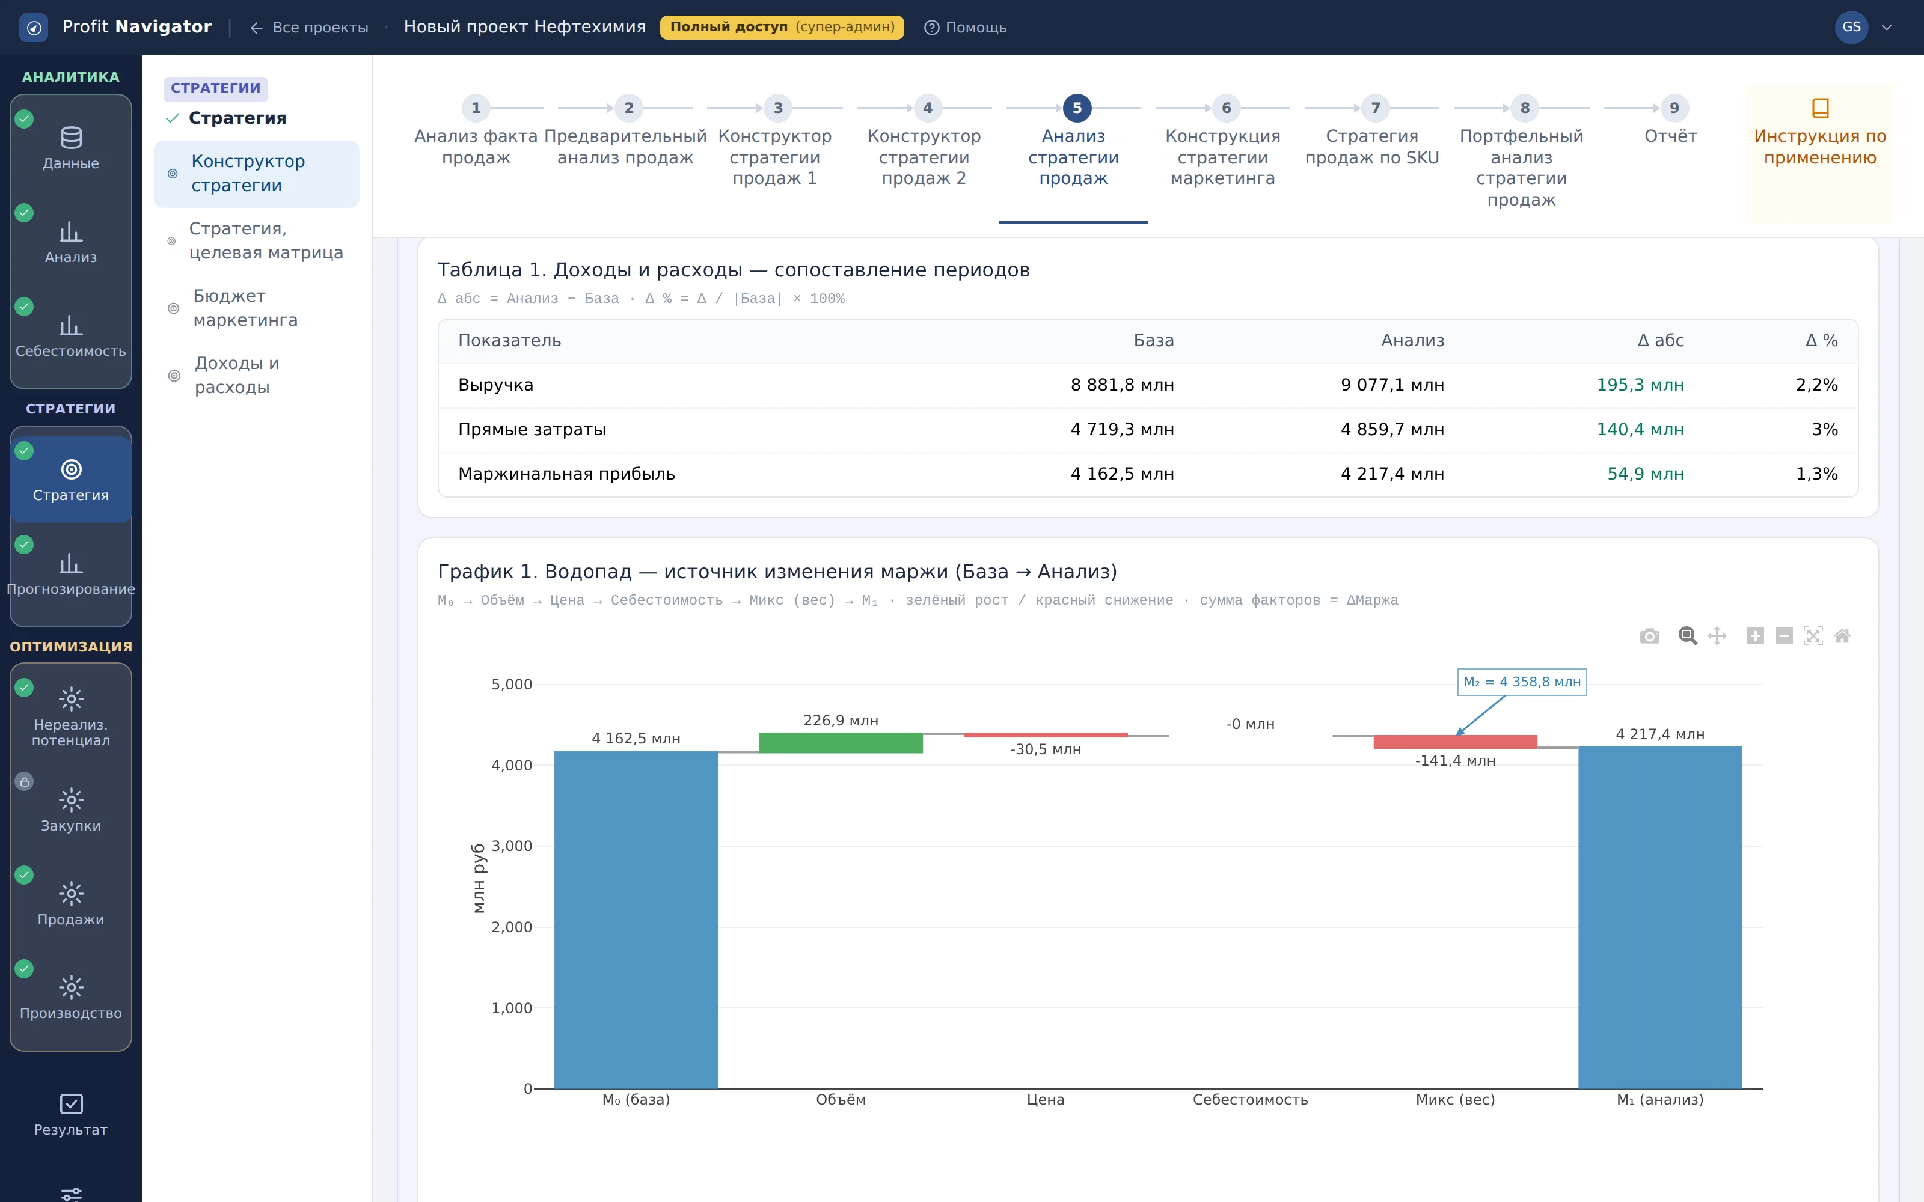Select Стратегия, целевая матрица submenu item
1924x1202 pixels.
pyautogui.click(x=257, y=241)
